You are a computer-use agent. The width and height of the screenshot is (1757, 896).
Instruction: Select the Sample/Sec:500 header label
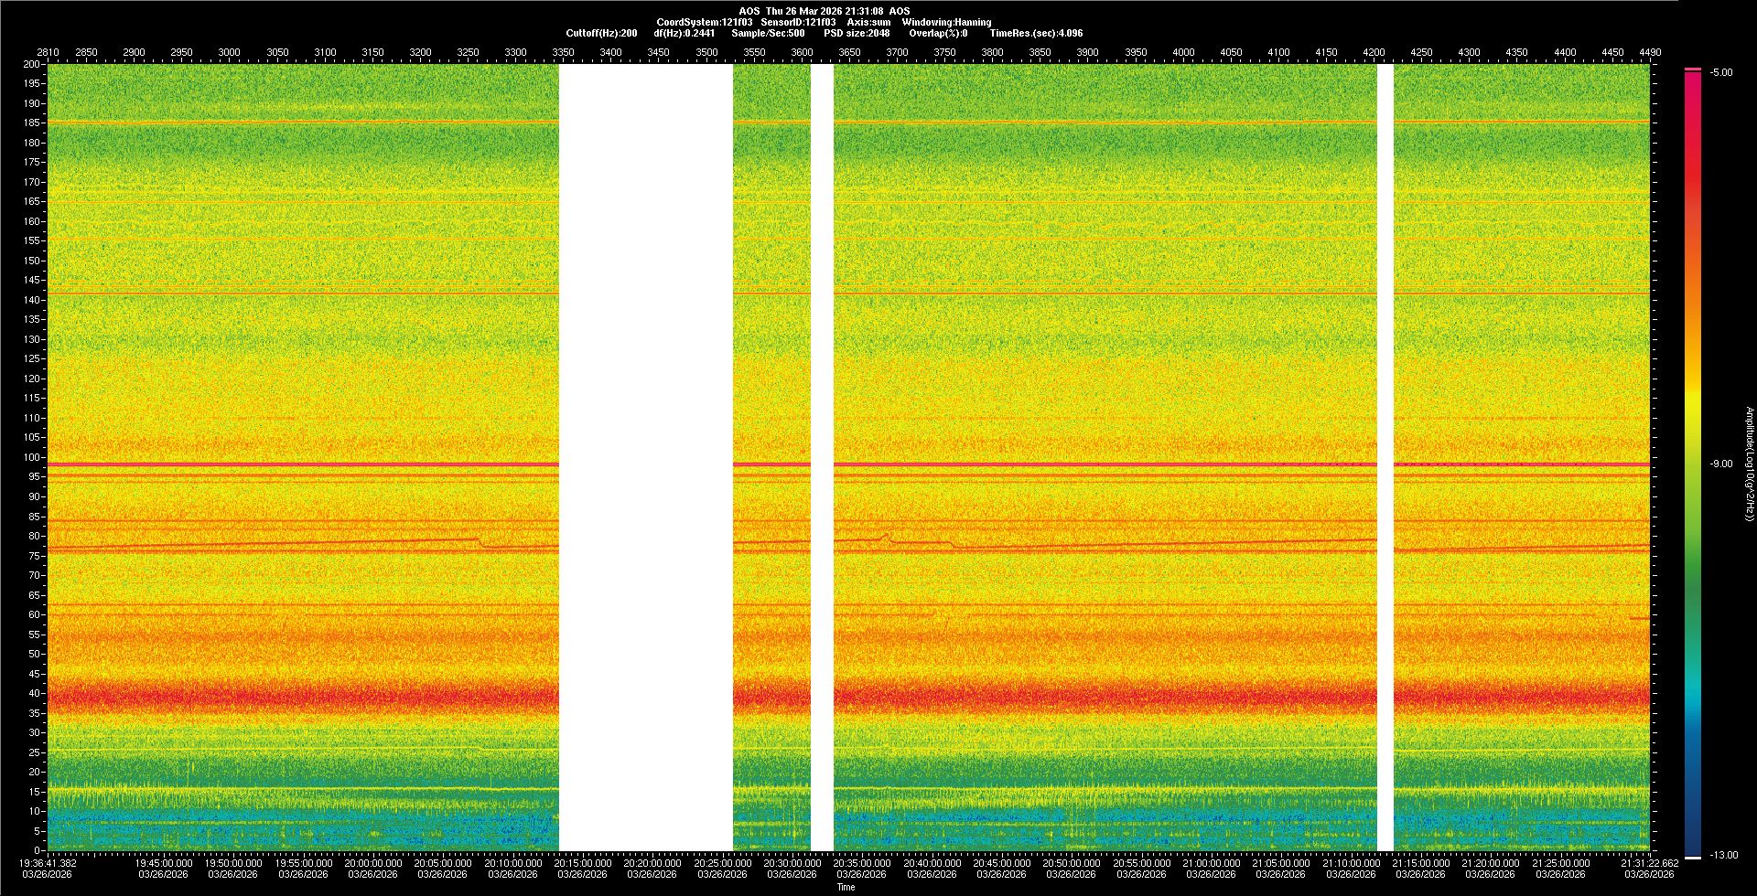click(x=768, y=33)
